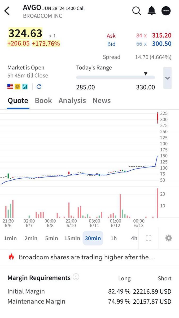Tap the Ask size 84 x

(x=141, y=36)
